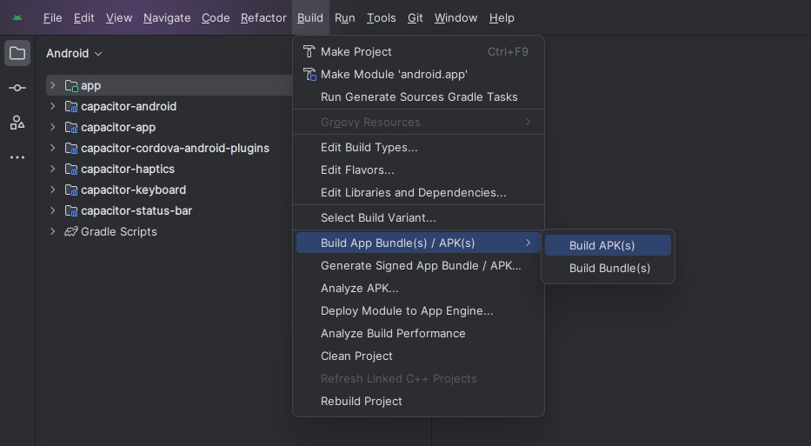Expand the app module tree node
The image size is (811, 446).
click(x=53, y=85)
